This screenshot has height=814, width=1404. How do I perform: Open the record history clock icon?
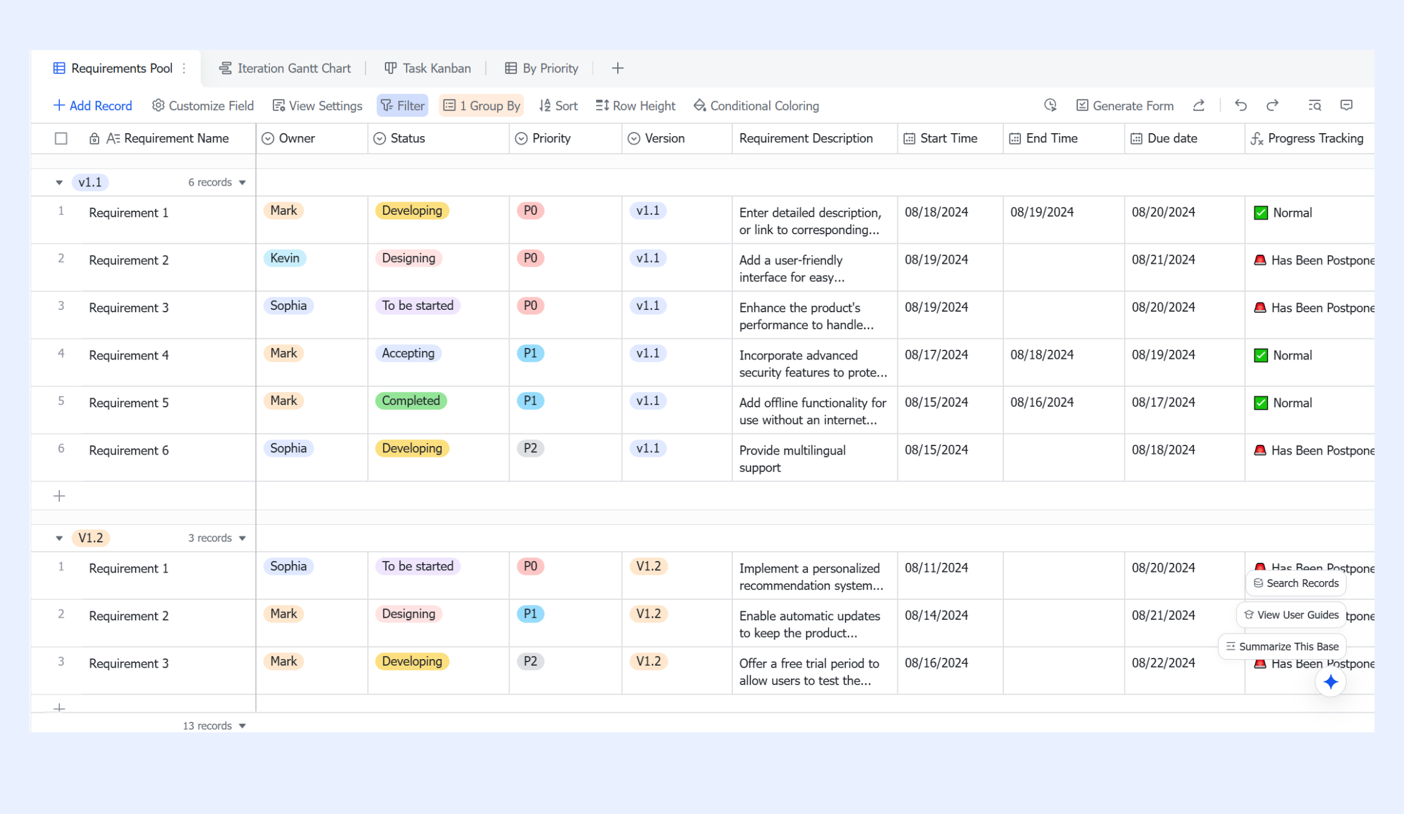click(x=1050, y=105)
